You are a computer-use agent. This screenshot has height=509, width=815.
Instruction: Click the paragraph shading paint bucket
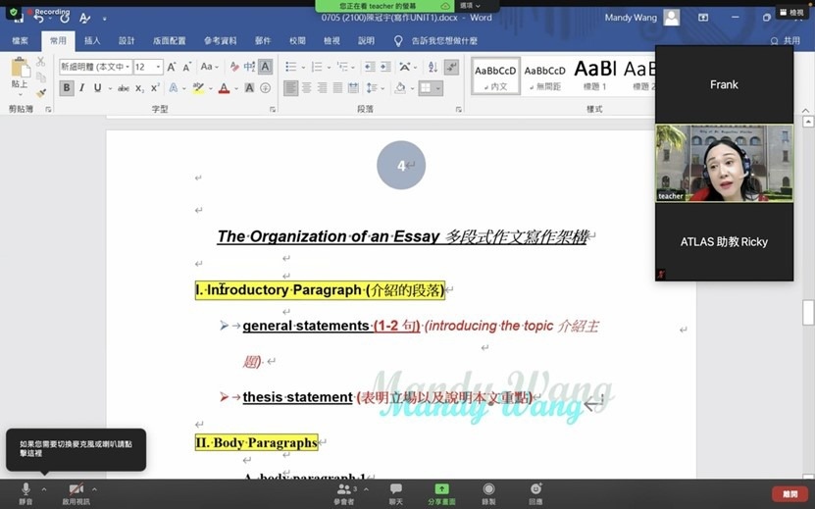(x=400, y=88)
